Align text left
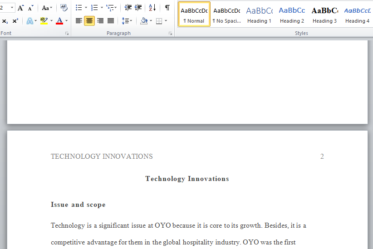 pyautogui.click(x=79, y=21)
